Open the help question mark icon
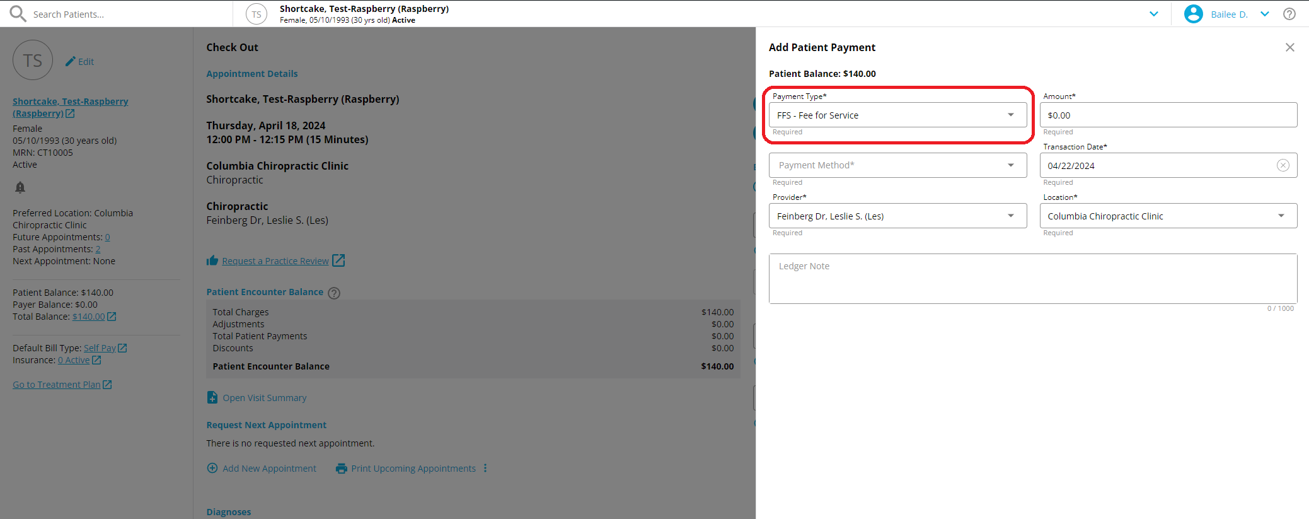Image resolution: width=1309 pixels, height=519 pixels. tap(1289, 14)
